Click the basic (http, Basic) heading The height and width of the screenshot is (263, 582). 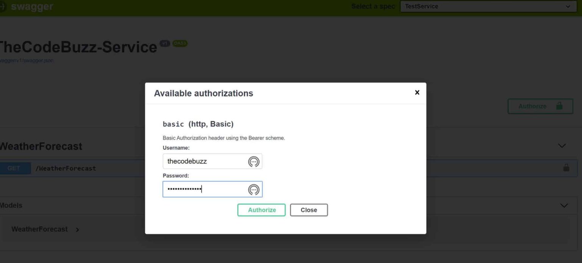point(198,124)
